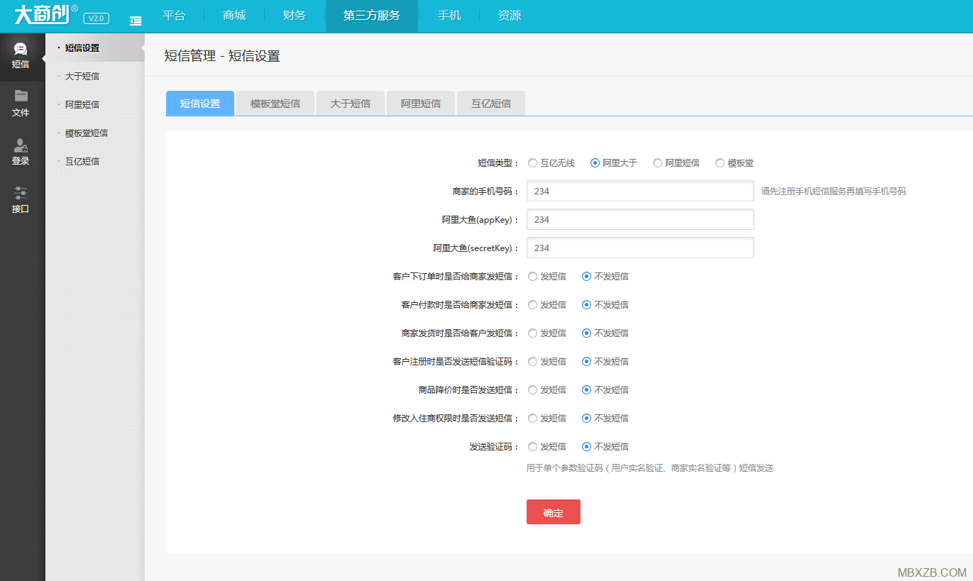
Task: Choose 不发短信 for 发送验证码
Action: click(586, 447)
